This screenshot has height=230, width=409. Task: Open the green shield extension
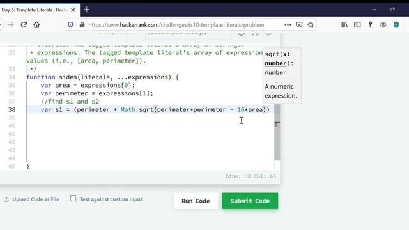396,25
